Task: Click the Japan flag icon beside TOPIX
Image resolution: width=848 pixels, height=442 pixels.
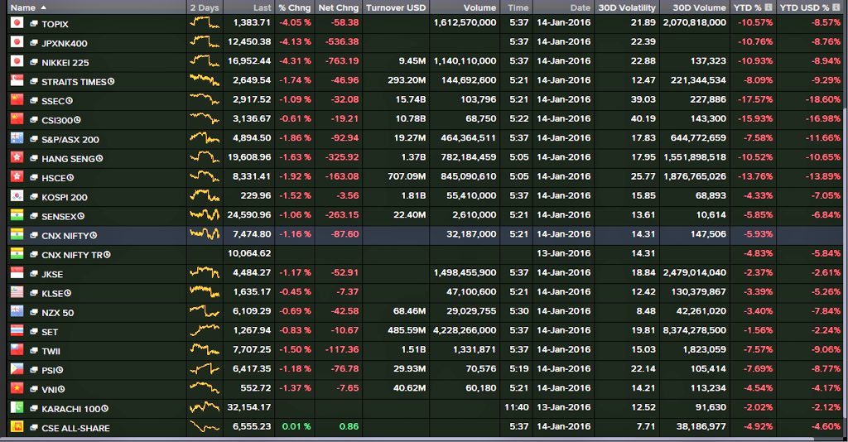Action: [x=17, y=22]
